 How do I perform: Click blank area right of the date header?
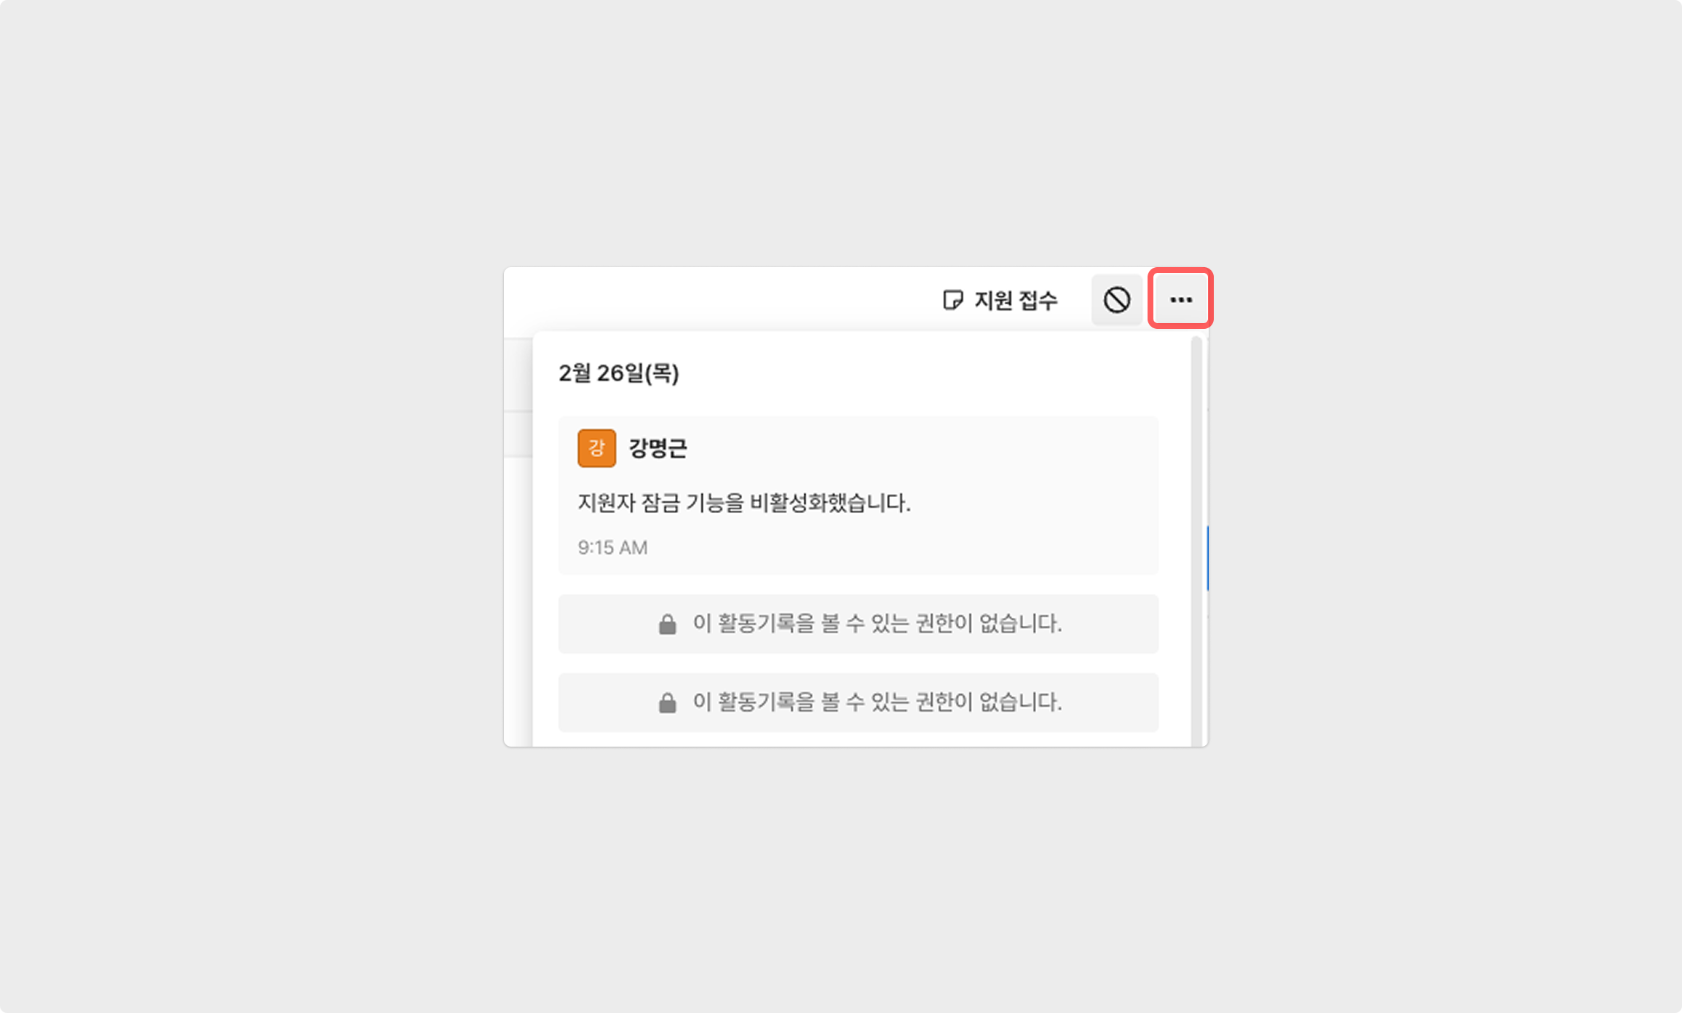(x=932, y=373)
